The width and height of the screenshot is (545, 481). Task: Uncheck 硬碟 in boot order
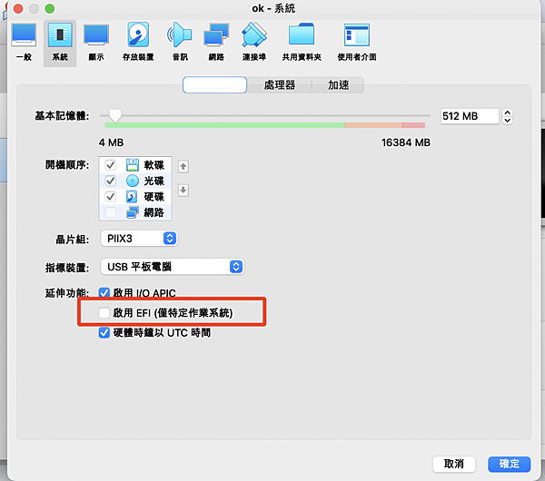pyautogui.click(x=111, y=197)
